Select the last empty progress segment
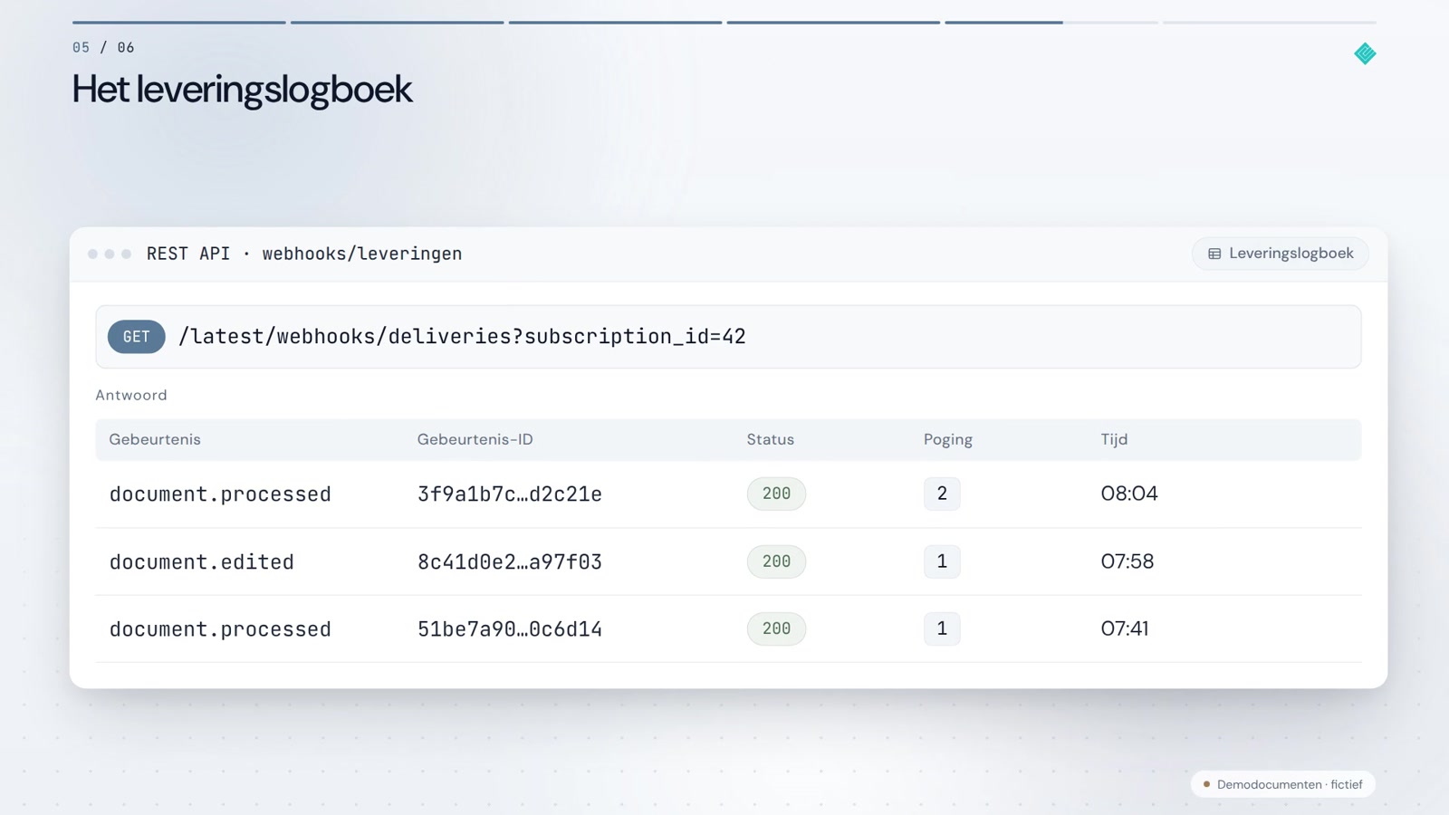The image size is (1449, 815). (x=1270, y=22)
